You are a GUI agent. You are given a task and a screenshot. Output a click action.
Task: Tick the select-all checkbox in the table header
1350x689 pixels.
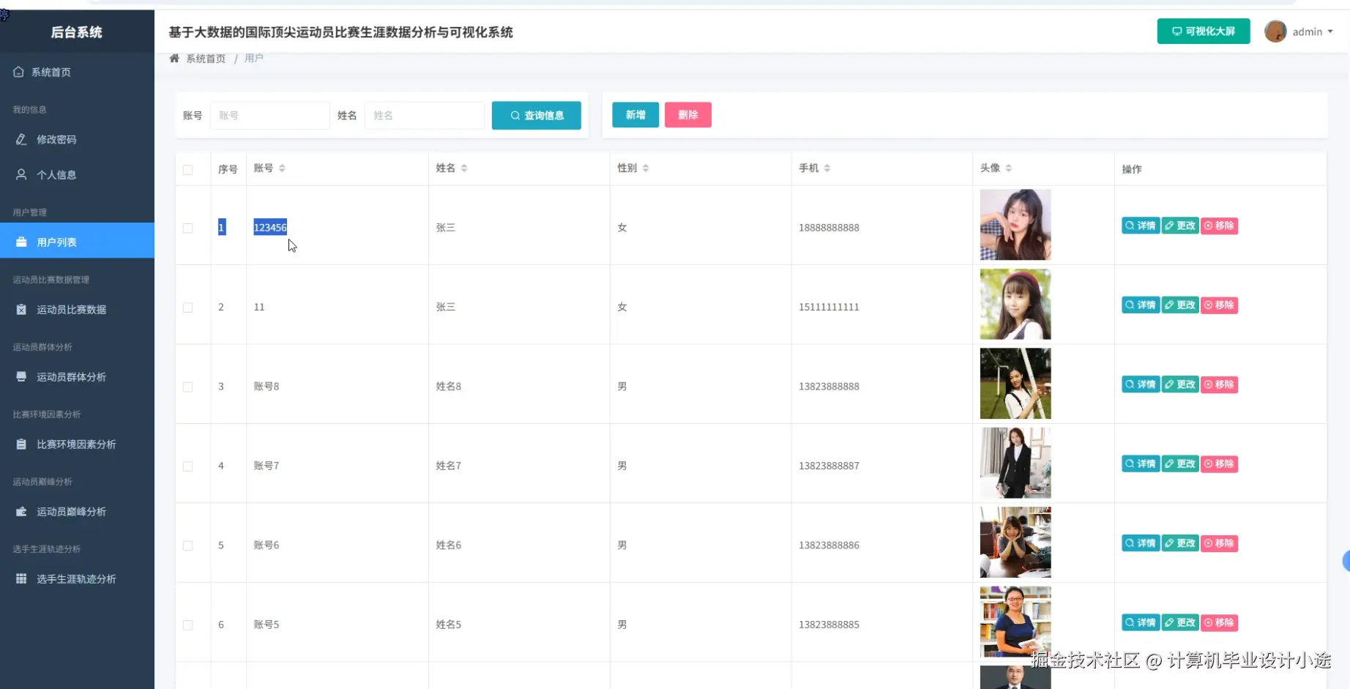coord(188,170)
